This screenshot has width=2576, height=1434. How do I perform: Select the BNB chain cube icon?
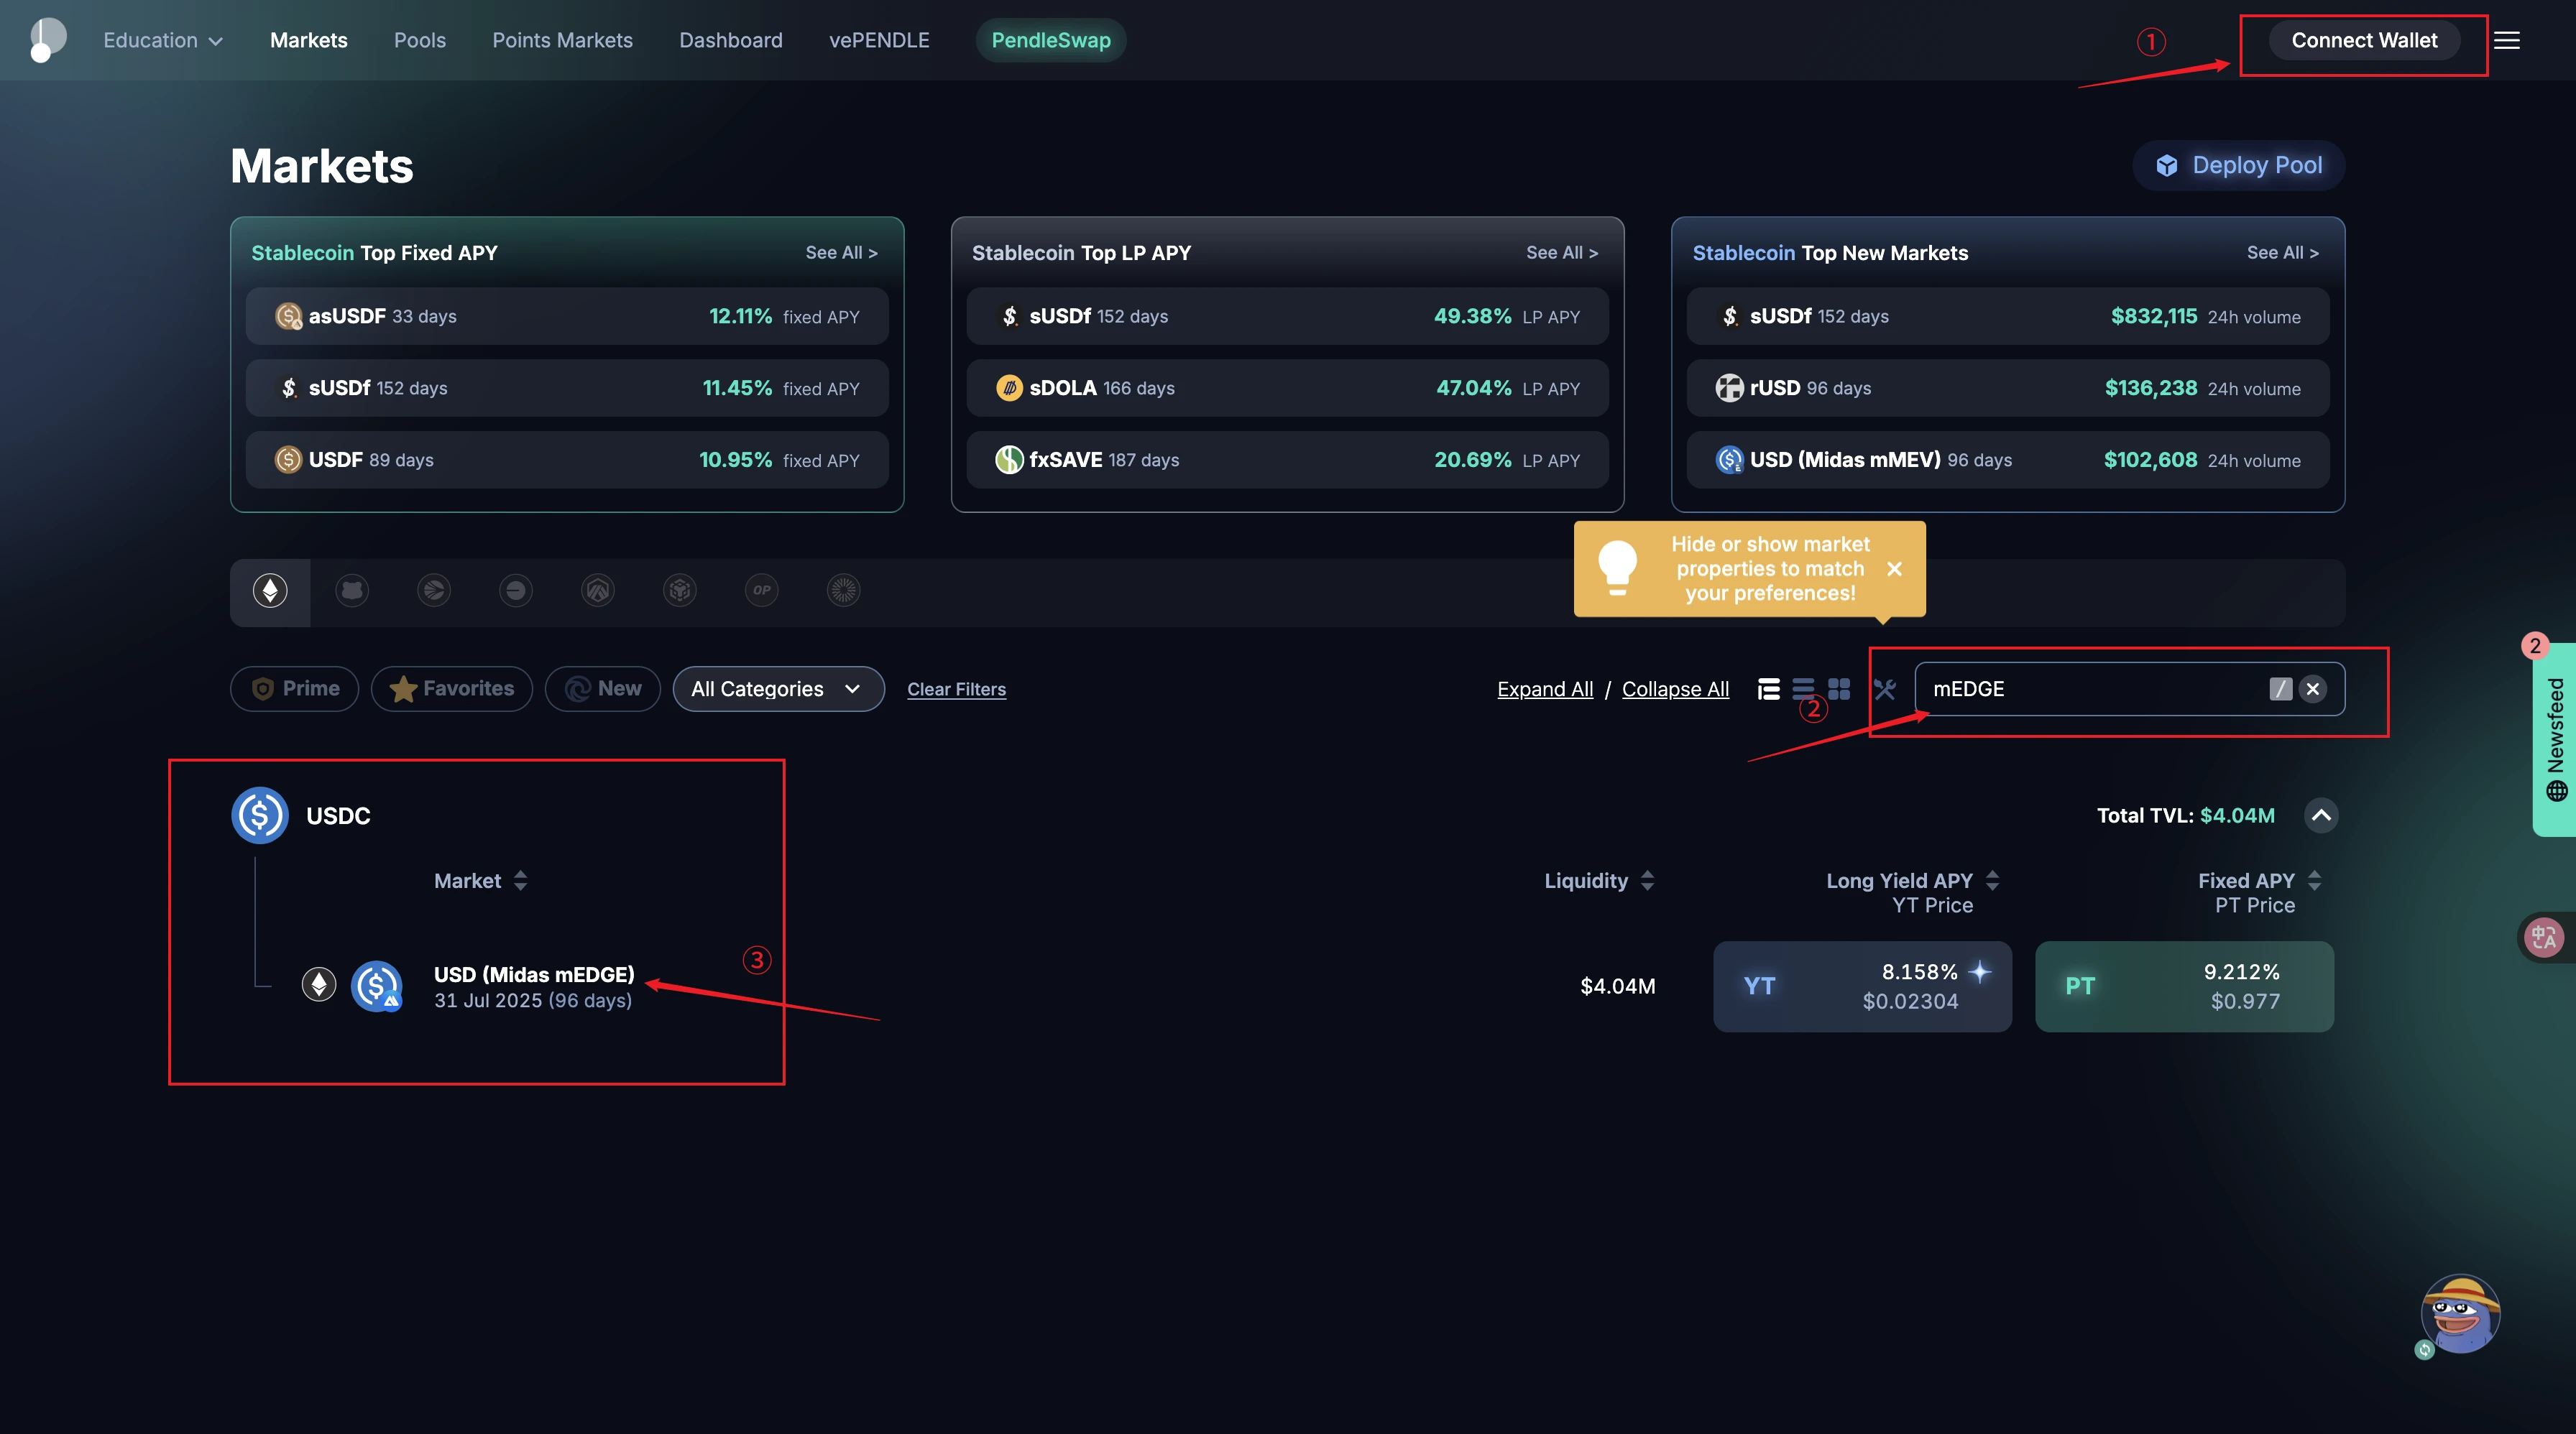click(679, 591)
